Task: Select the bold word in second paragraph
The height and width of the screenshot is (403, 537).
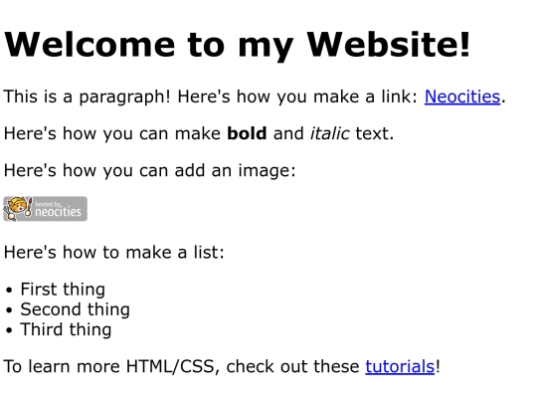Action: (x=247, y=133)
